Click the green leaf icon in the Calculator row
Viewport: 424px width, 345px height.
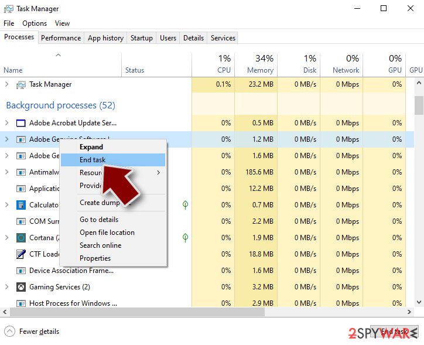(x=185, y=204)
